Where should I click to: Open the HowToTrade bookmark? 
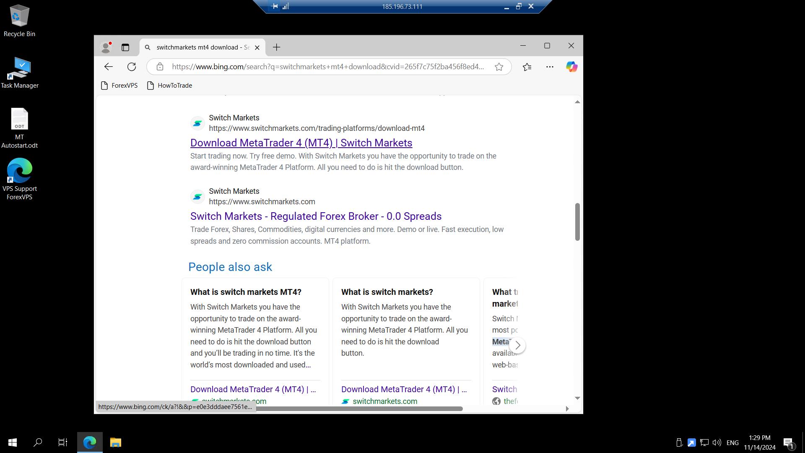[170, 86]
